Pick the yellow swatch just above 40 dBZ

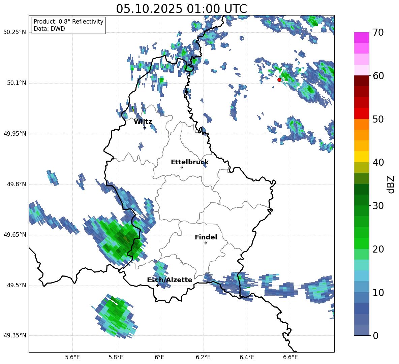tap(361, 157)
